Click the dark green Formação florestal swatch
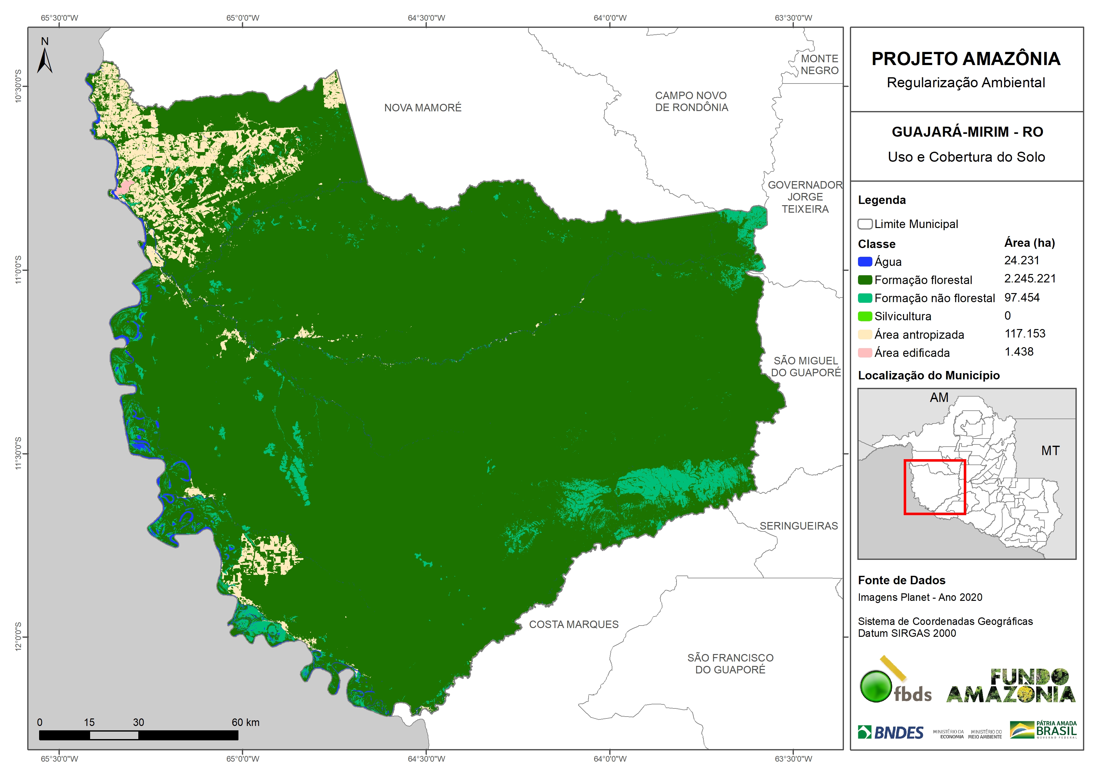Image resolution: width=1098 pixels, height=776 pixels. point(865,280)
